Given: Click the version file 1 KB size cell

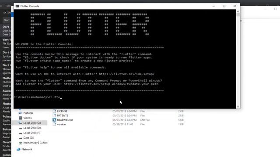Looking at the screenshot, I should (181, 124).
